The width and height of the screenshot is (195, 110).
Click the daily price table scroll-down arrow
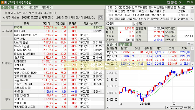point(192,64)
